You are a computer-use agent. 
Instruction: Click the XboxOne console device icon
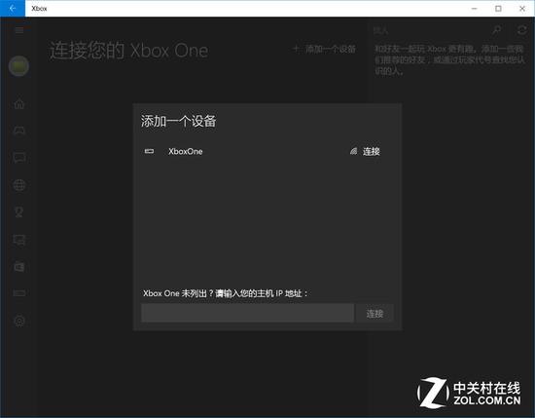pos(149,151)
